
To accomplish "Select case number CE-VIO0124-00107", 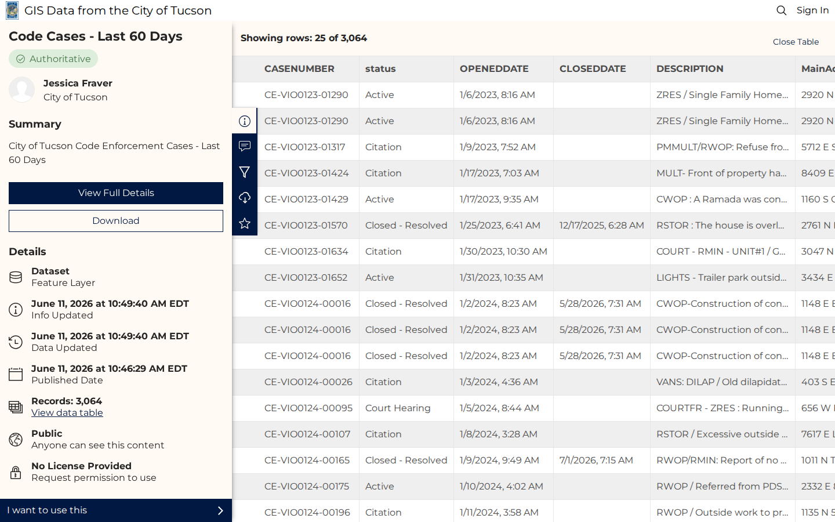I will 307,434.
